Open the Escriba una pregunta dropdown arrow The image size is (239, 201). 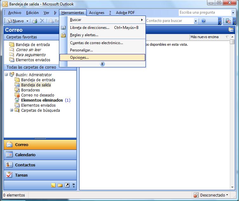click(233, 13)
